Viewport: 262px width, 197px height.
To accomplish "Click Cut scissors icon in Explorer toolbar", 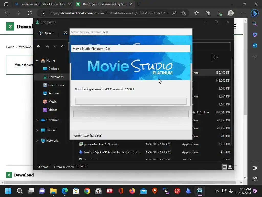I will [x=65, y=33].
